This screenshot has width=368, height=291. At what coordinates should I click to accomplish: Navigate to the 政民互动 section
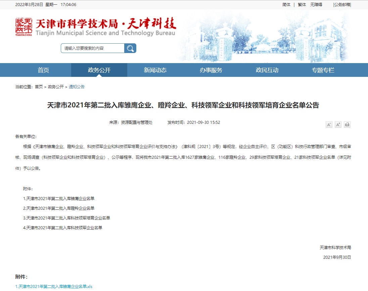tap(267, 70)
